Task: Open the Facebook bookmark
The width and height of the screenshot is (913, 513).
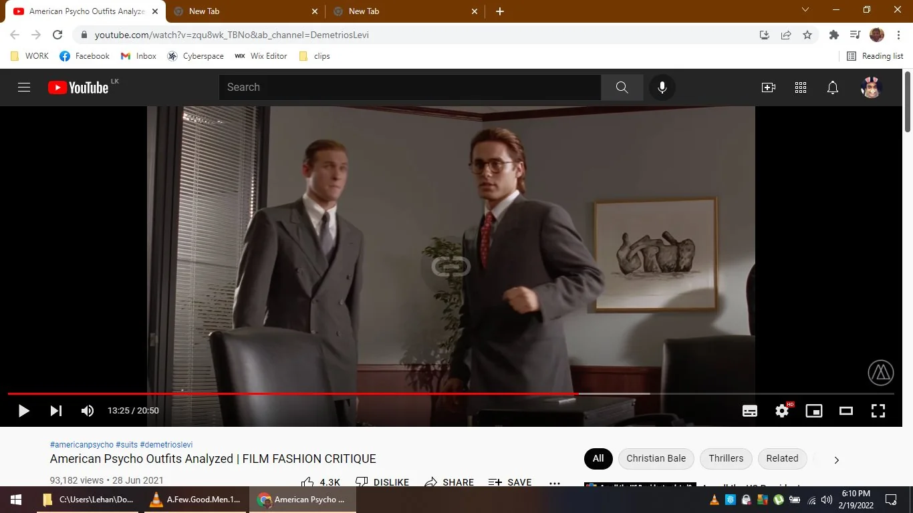Action: [x=84, y=56]
